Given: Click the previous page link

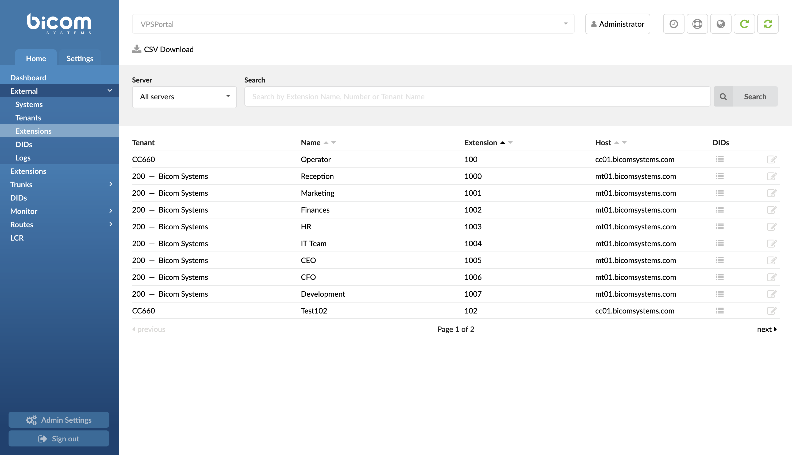Looking at the screenshot, I should click(x=149, y=329).
